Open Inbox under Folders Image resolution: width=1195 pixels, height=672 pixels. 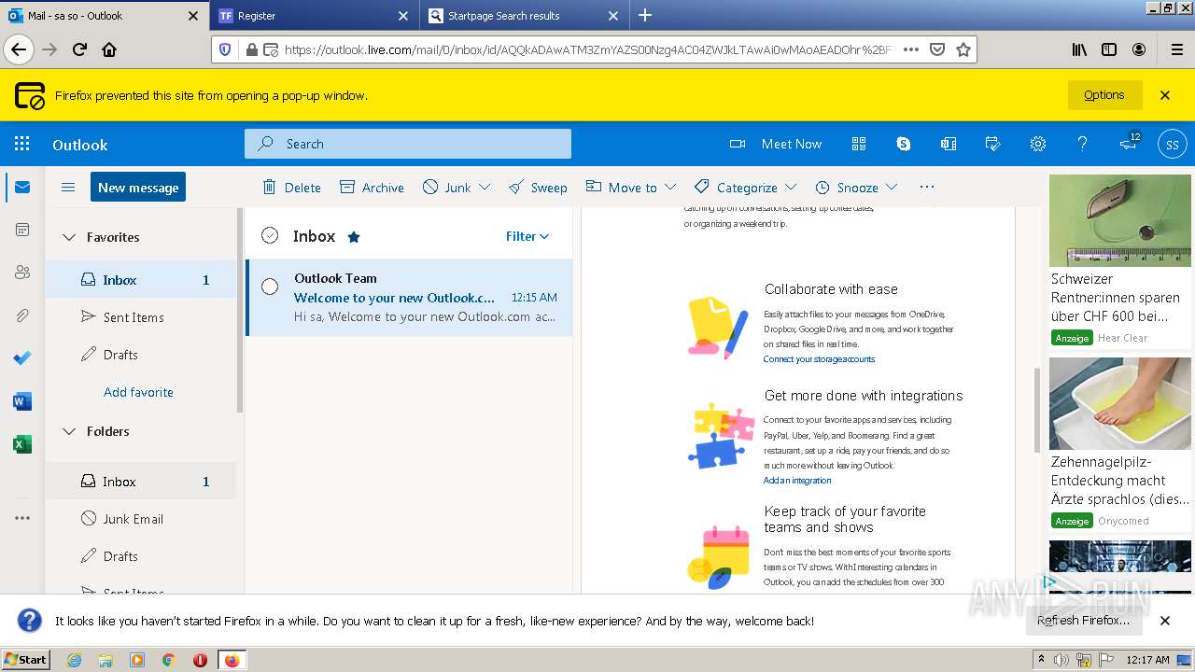141,482
